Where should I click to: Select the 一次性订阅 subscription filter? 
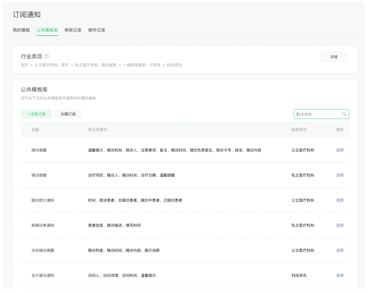click(36, 114)
